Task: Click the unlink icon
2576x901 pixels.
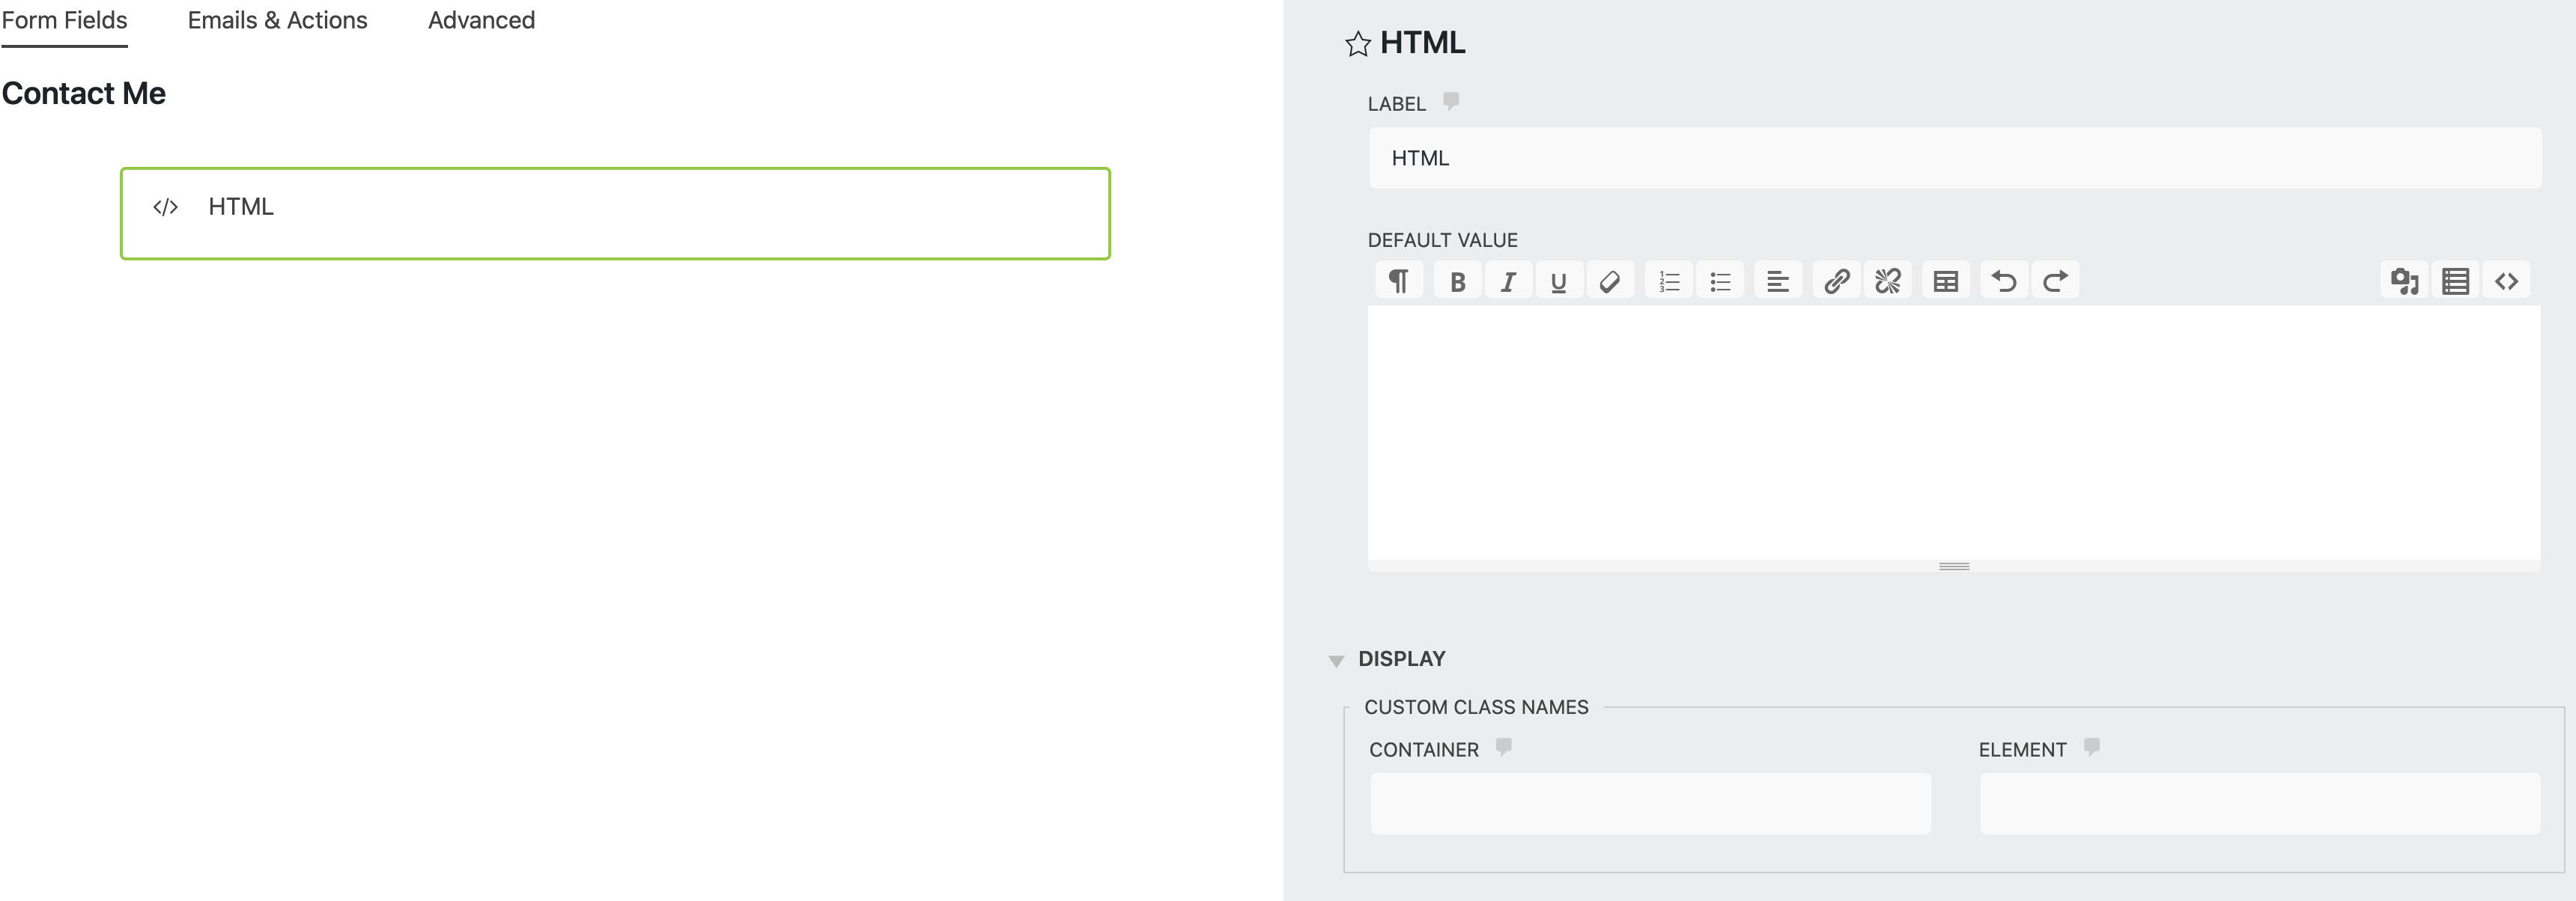Action: tap(1887, 281)
